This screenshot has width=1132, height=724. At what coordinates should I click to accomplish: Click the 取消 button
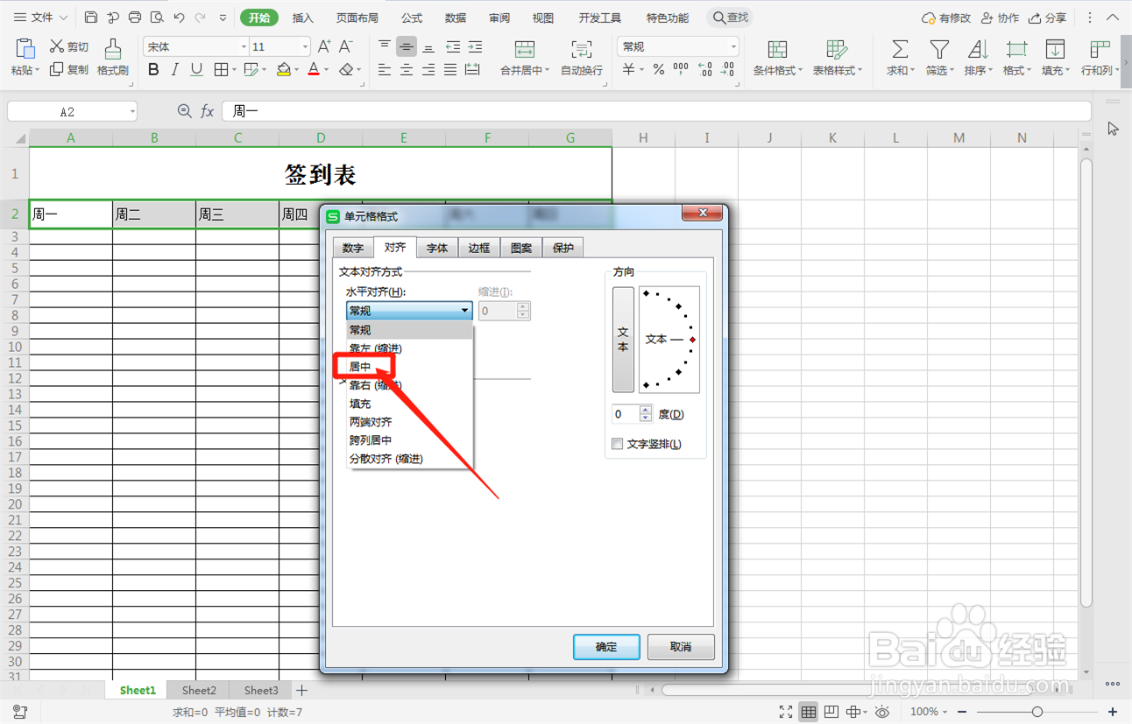point(681,647)
